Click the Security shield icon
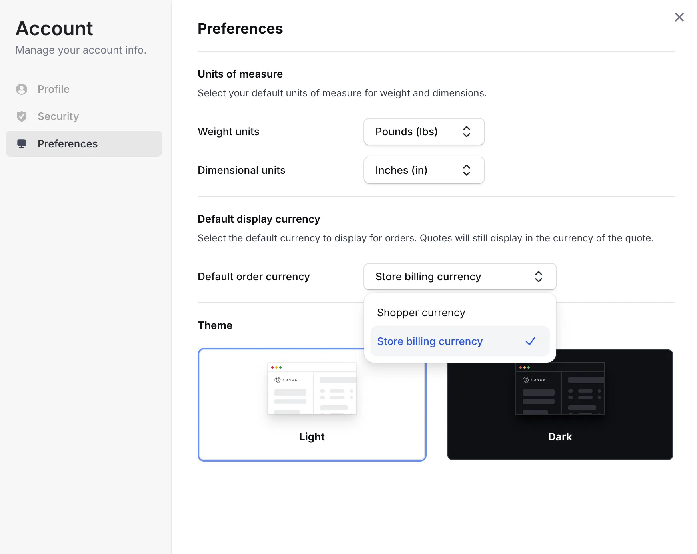 click(x=22, y=116)
